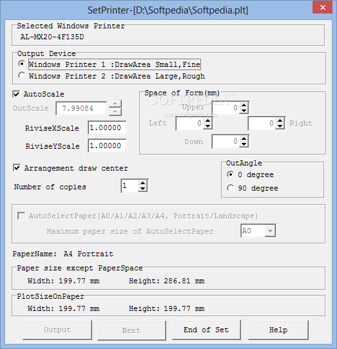The height and width of the screenshot is (349, 337).
Task: Decrease number of copies with down arrow
Action: pos(142,189)
